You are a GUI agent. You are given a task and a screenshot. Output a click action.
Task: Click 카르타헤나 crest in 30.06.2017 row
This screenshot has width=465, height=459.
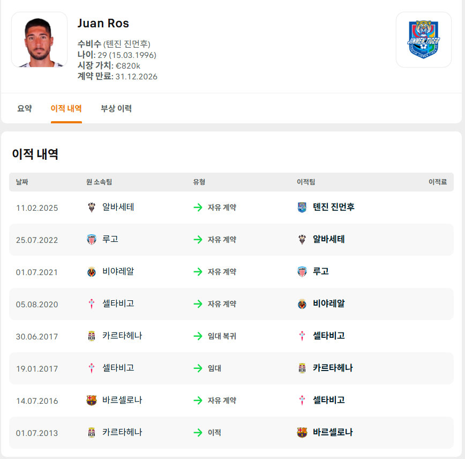pyautogui.click(x=91, y=336)
